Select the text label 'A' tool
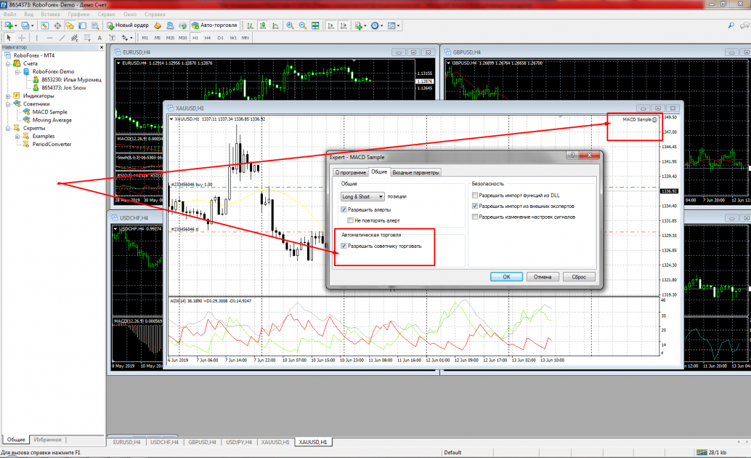Image resolution: width=751 pixels, height=458 pixels. point(100,37)
